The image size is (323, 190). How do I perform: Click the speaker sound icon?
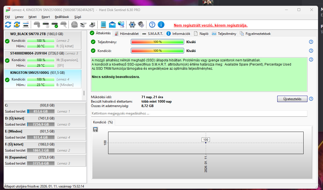141,25
